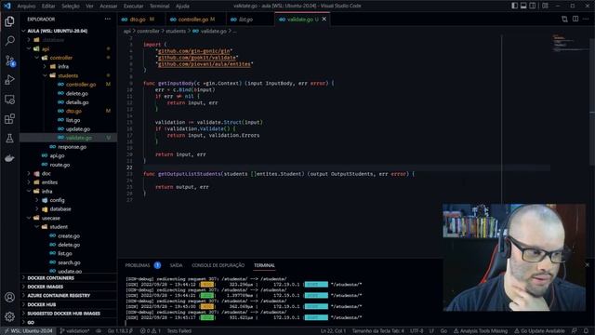Viewport: 595px width, 335px height.
Task: Click the UTF-8 encoding status item
Action: [416, 331]
